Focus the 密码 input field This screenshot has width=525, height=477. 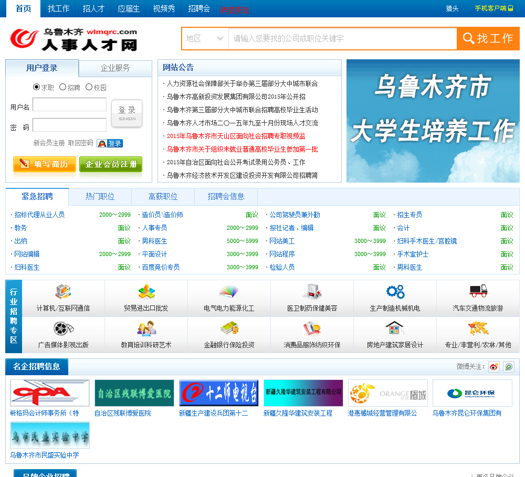pyautogui.click(x=70, y=125)
